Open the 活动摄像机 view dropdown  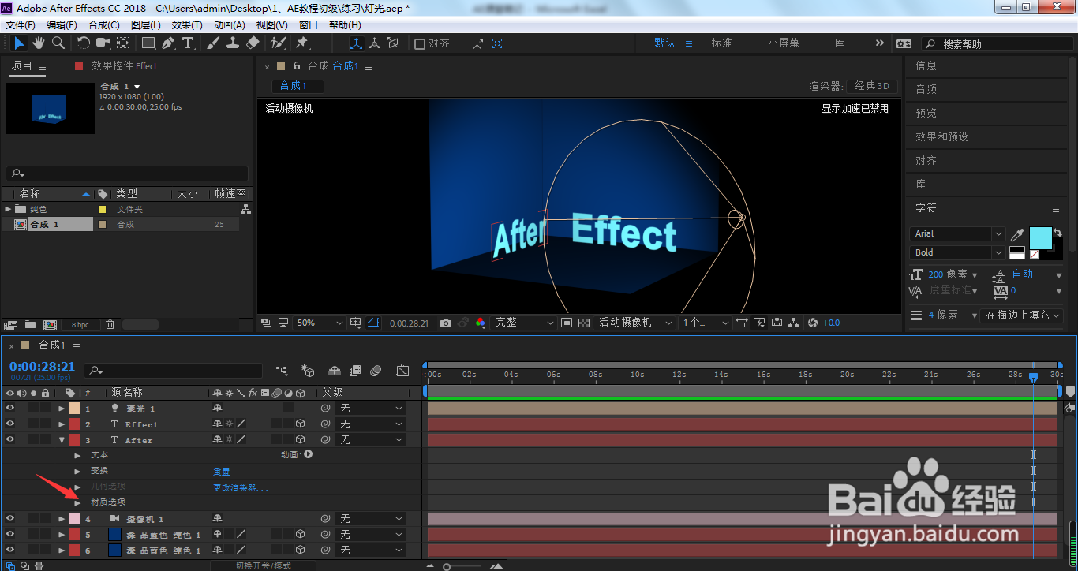pyautogui.click(x=635, y=323)
